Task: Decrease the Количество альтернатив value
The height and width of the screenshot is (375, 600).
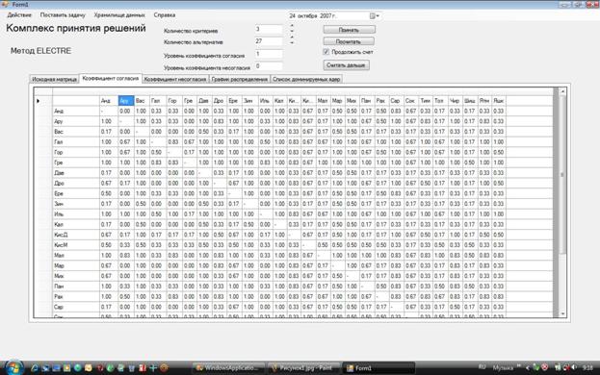Action: (292, 43)
